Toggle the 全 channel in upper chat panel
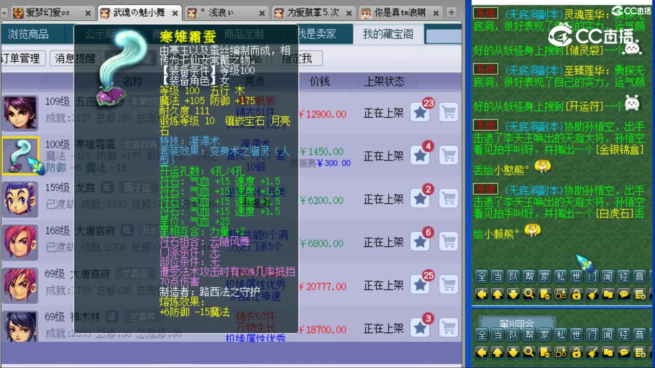655x368 pixels. 482,277
